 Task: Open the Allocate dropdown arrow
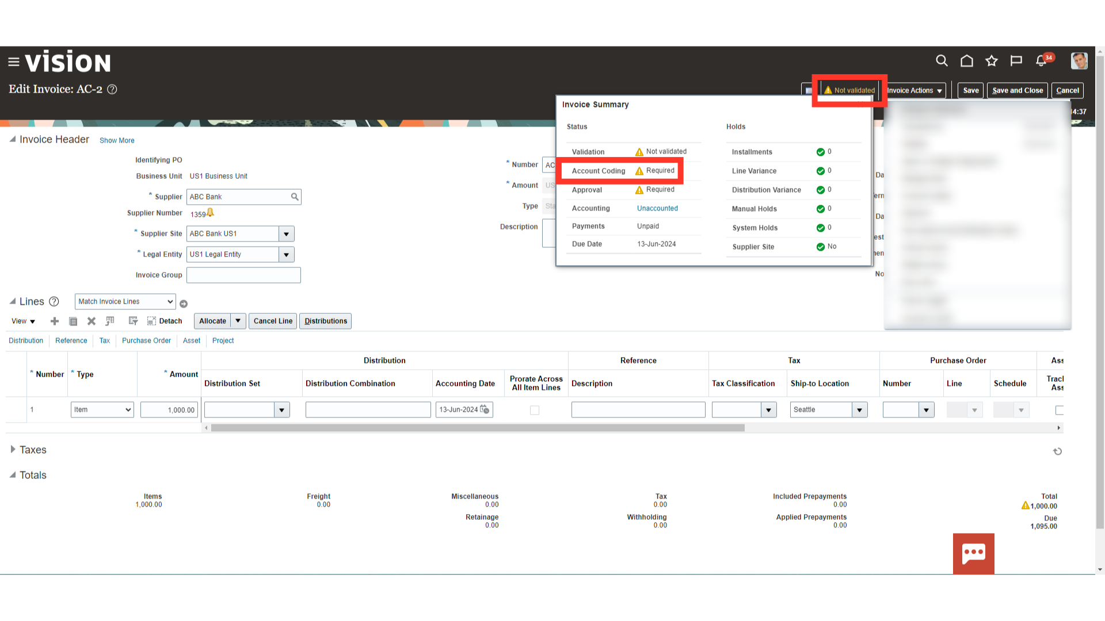coord(238,321)
